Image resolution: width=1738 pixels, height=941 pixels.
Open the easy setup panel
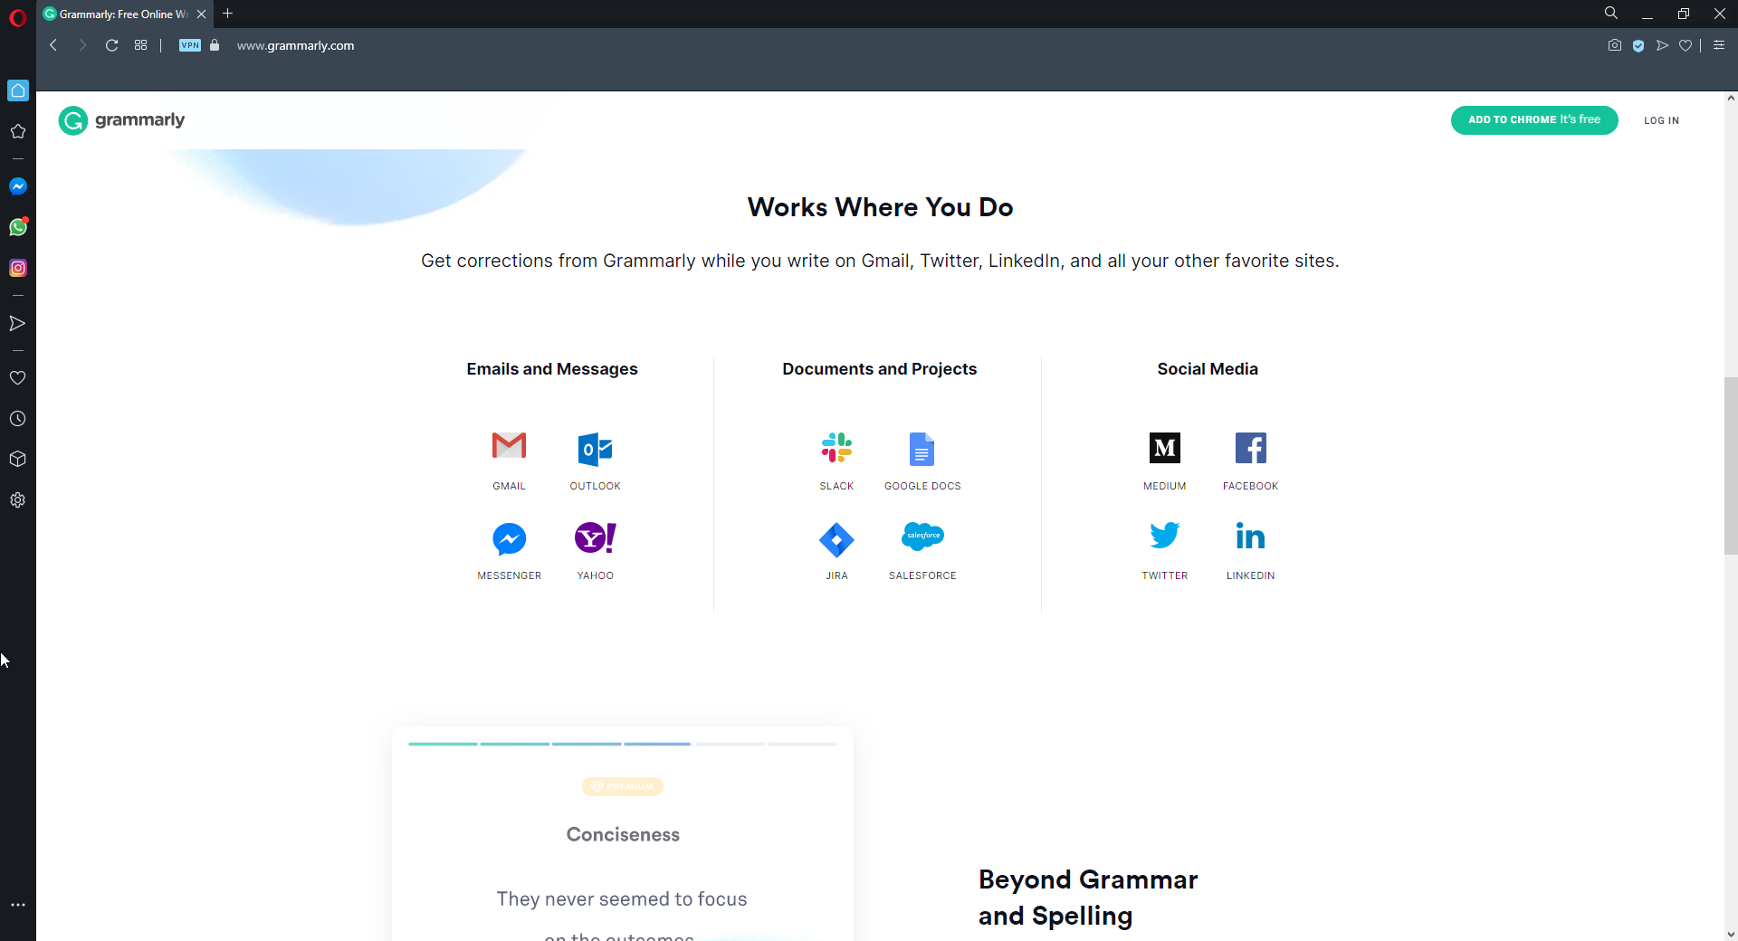click(x=1719, y=45)
